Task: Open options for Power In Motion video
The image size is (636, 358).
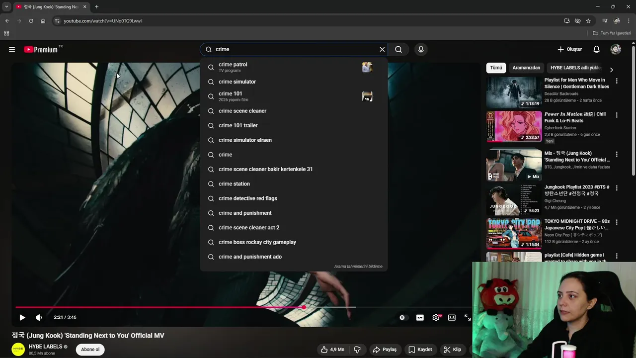Action: (617, 115)
